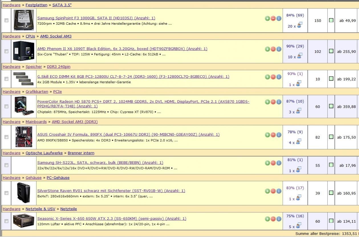The height and width of the screenshot is (238, 359).
Task: Toggle green box beside price ab 255,90
Action: click(331, 51)
